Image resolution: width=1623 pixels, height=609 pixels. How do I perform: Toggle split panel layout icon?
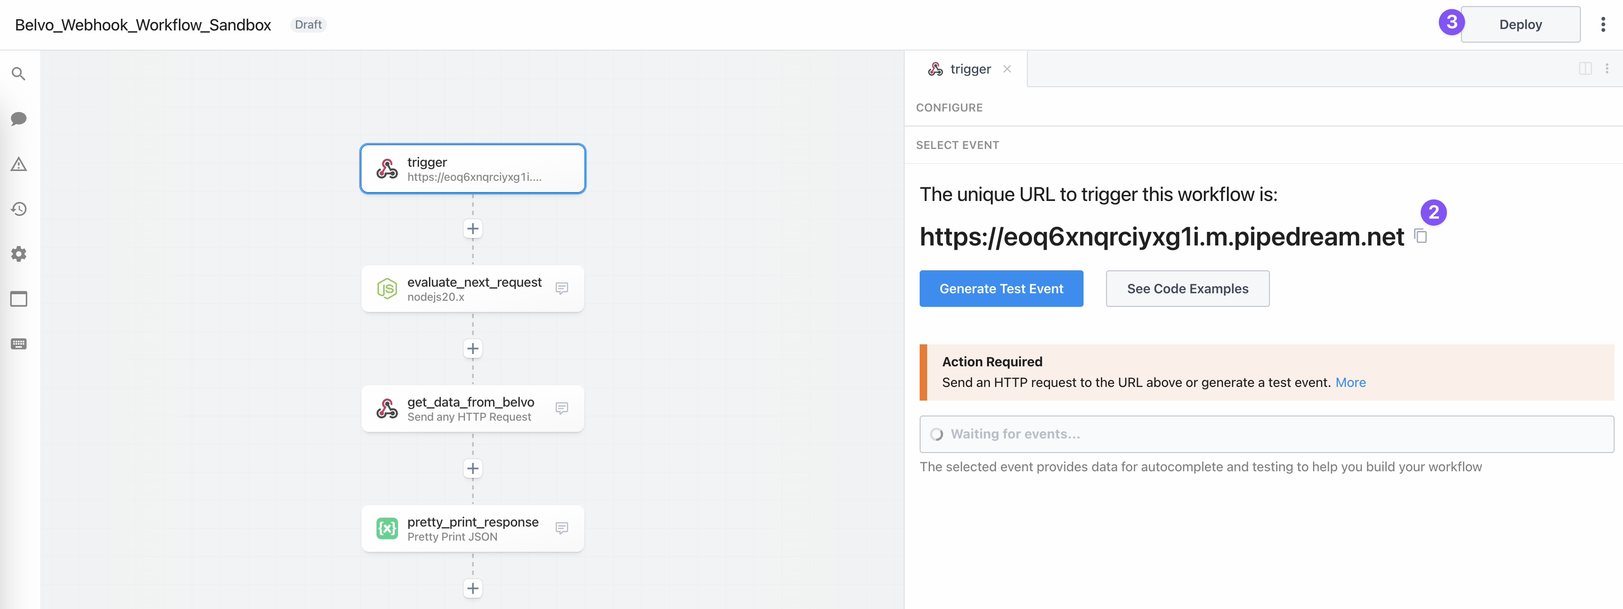(1585, 69)
